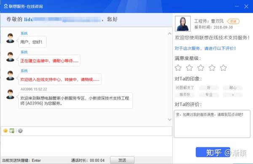Open engineer 曹双凤 profile photo
This screenshot has width=253, height=164.
point(183,24)
